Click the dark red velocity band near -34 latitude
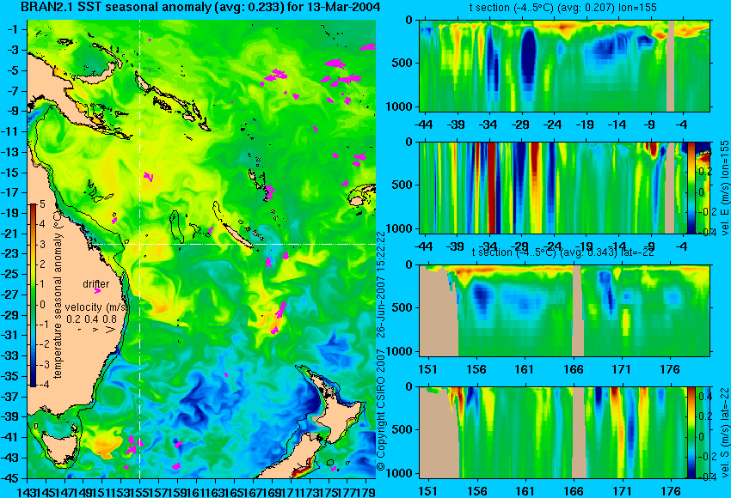The height and width of the screenshot is (498, 731). [494, 187]
